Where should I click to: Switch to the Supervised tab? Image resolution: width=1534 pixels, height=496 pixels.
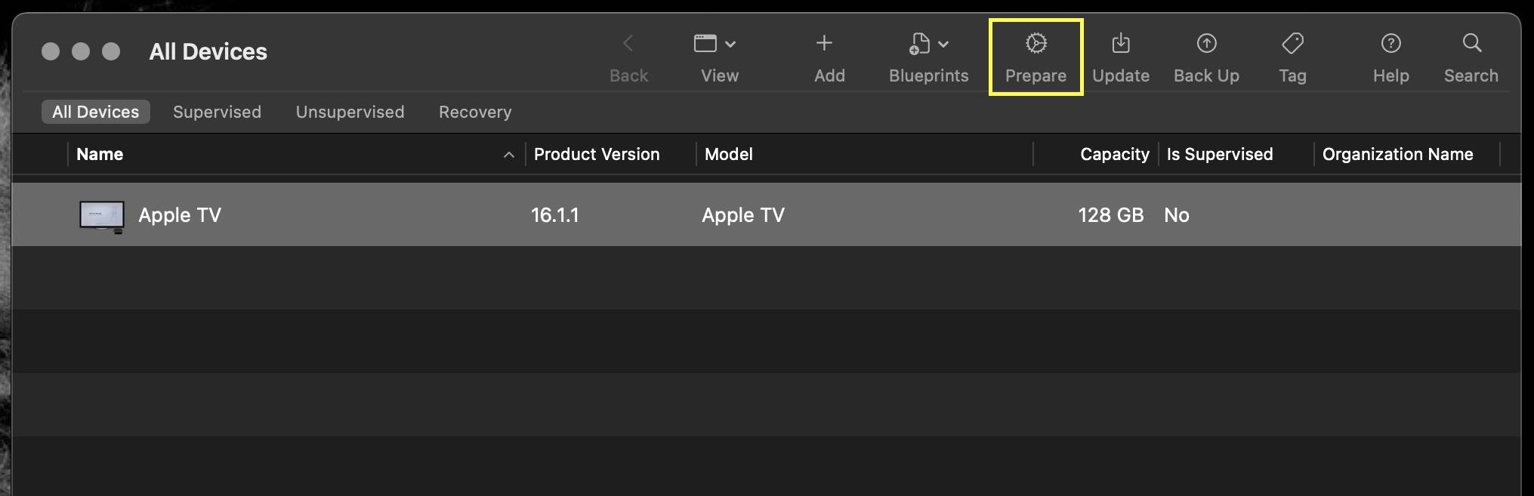click(217, 112)
